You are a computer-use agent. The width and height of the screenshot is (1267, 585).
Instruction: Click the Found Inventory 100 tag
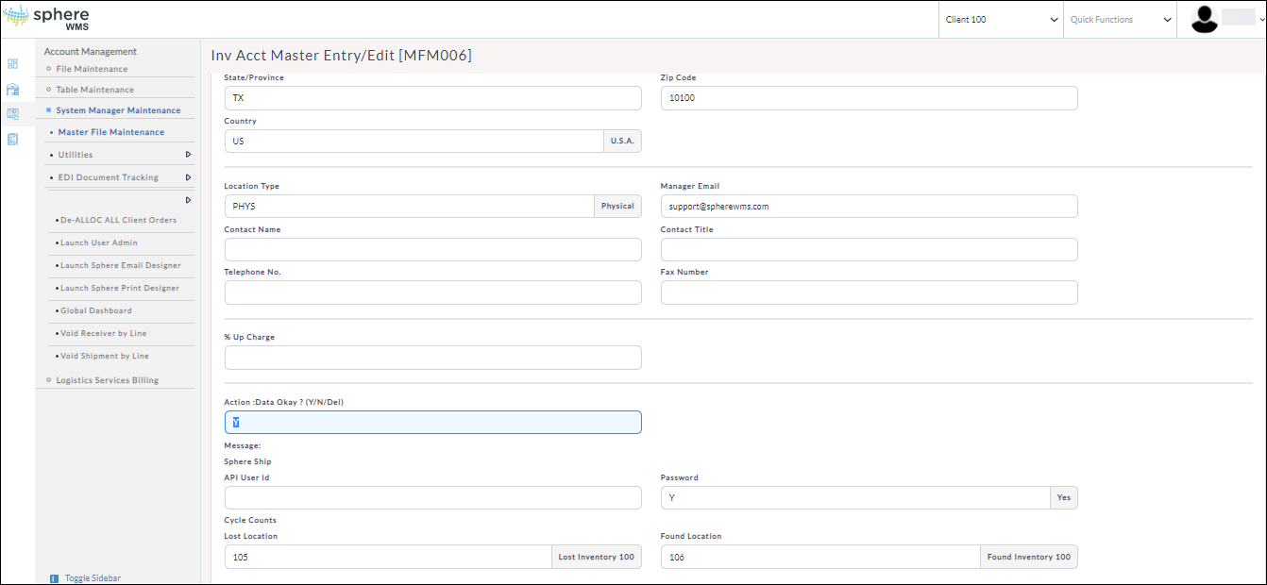[x=1029, y=557]
